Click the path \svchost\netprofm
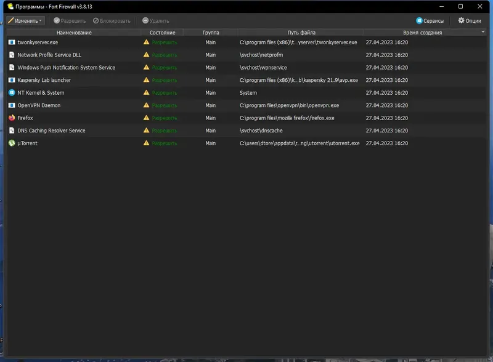 pyautogui.click(x=261, y=55)
